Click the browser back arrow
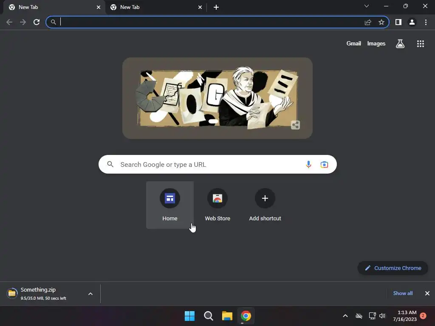Viewport: 435px width, 326px height. point(9,22)
